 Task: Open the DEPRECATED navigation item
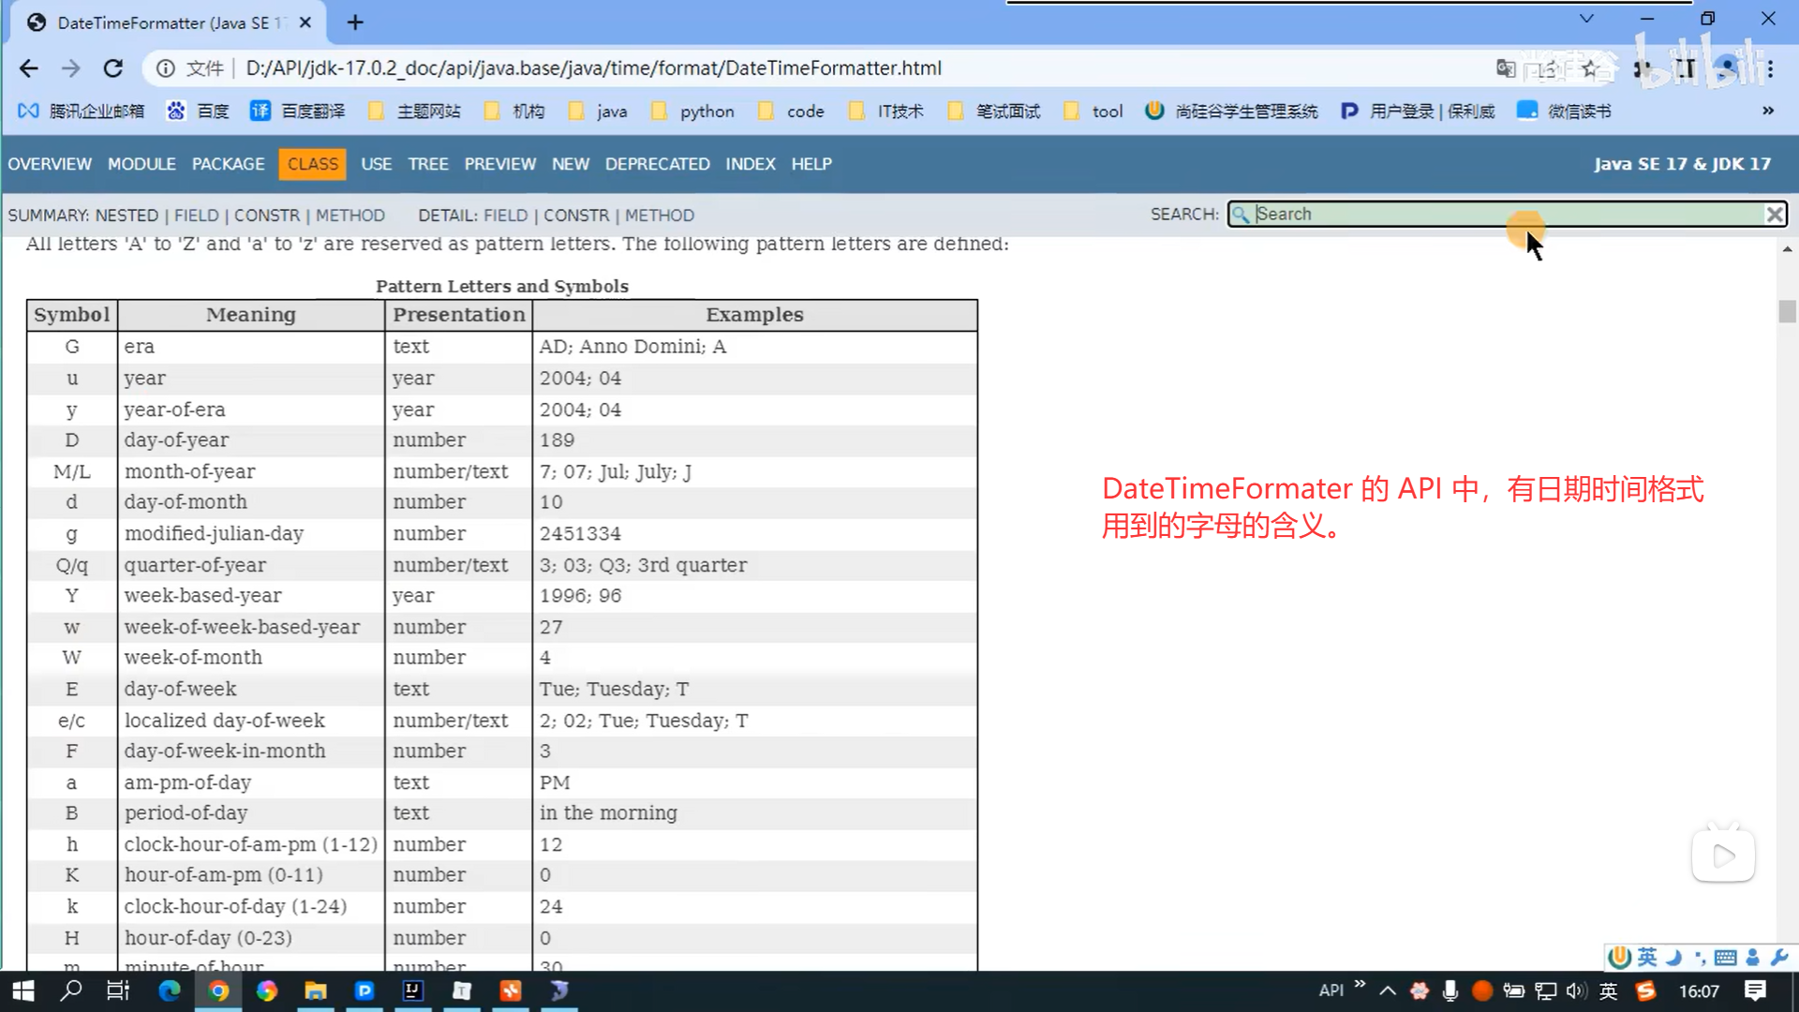coord(657,164)
